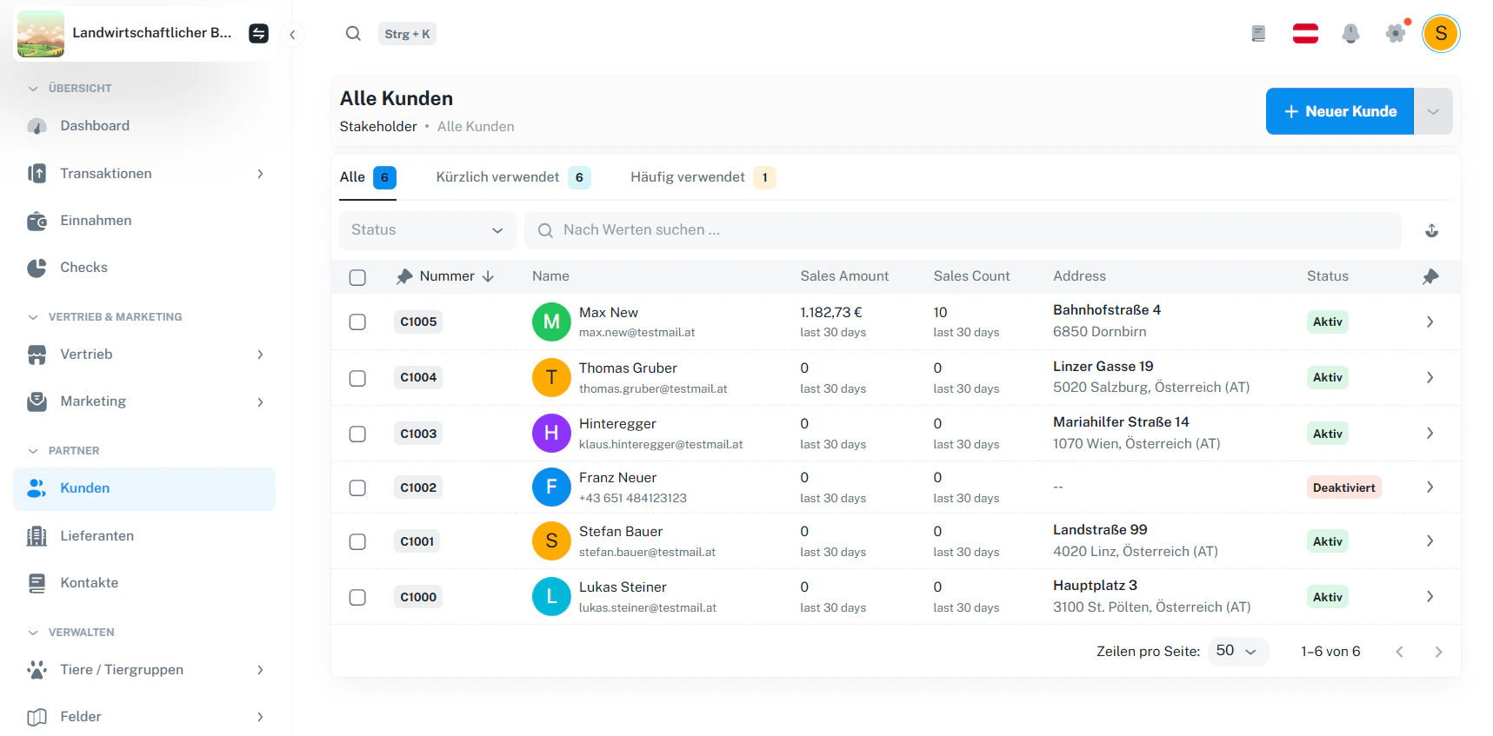This screenshot has width=1493, height=736.
Task: Collapse the sidebar with the arrow
Action: click(292, 35)
